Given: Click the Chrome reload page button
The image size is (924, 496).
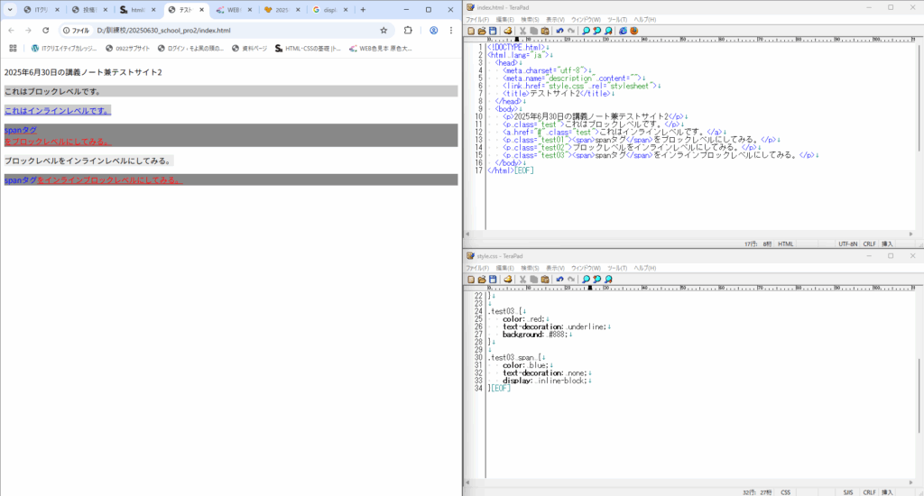Looking at the screenshot, I should click(45, 30).
